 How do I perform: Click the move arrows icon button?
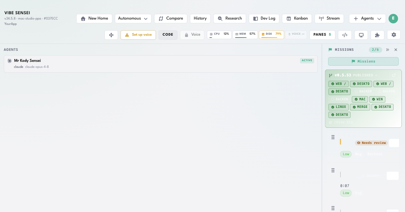pos(111,35)
